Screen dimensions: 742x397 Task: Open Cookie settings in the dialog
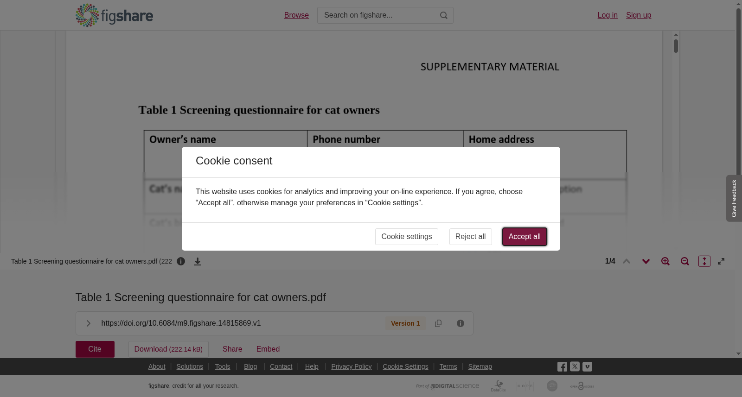[x=407, y=237]
